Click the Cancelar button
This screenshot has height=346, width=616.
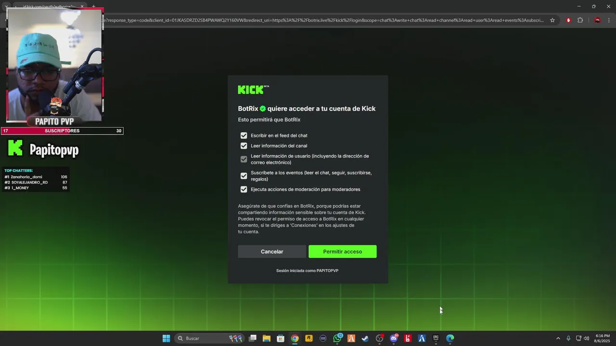click(x=272, y=251)
